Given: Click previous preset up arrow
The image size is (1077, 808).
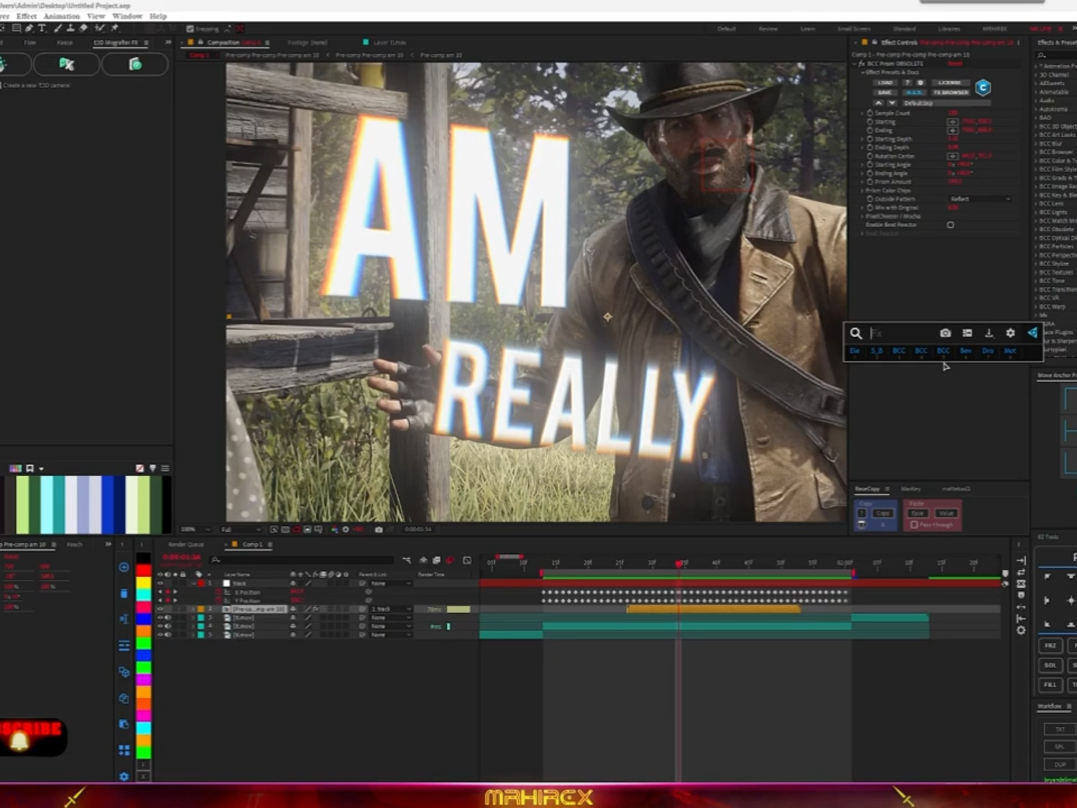Looking at the screenshot, I should 878,103.
